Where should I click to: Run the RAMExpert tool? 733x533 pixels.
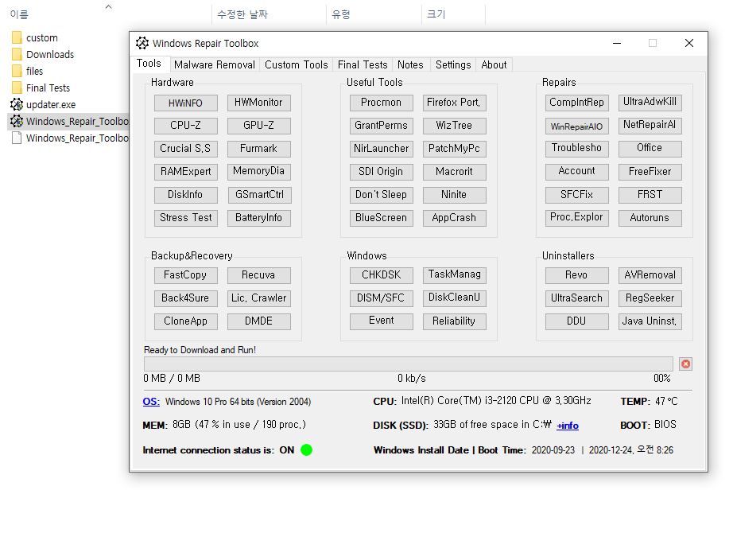point(185,171)
